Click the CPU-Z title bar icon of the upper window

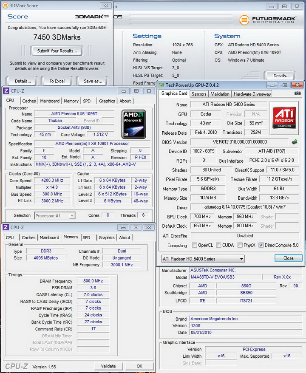tap(6, 91)
